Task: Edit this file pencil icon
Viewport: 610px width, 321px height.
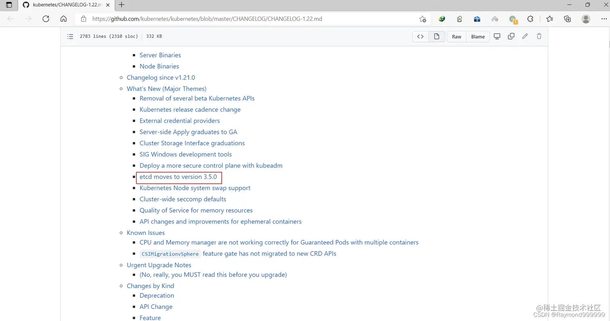Action: tap(525, 36)
